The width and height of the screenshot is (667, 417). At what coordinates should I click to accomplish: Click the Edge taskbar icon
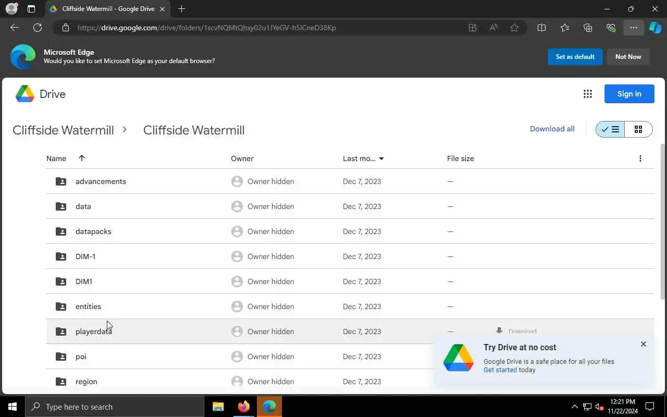269,407
